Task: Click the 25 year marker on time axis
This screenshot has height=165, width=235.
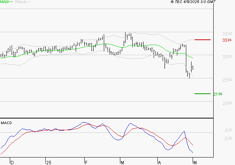Action: click(49, 163)
